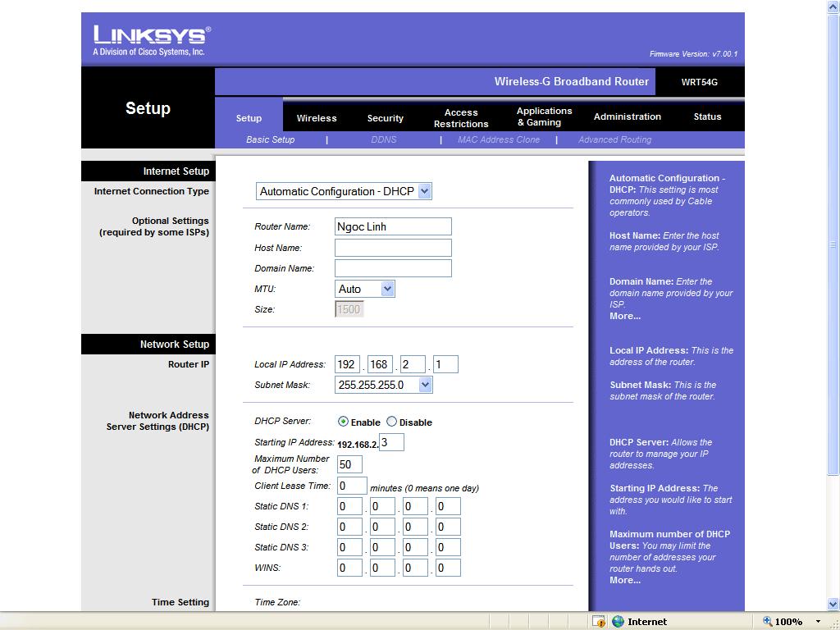Click the vertical page scrollbar

click(x=833, y=328)
